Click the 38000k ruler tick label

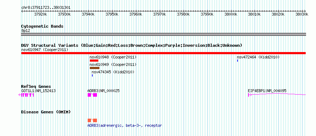point(231,14)
